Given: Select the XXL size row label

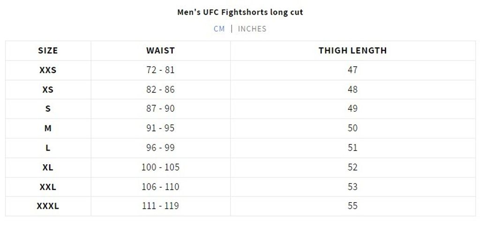Looking at the screenshot, I should coord(48,187).
